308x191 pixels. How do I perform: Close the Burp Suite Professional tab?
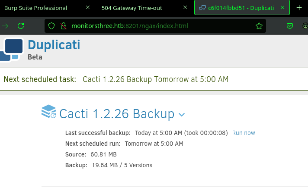[x=88, y=8]
